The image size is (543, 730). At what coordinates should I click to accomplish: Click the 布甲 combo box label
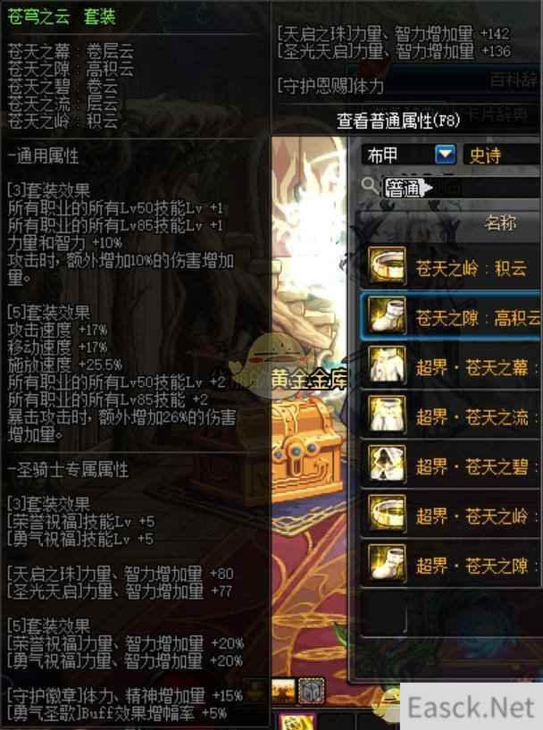(x=382, y=155)
